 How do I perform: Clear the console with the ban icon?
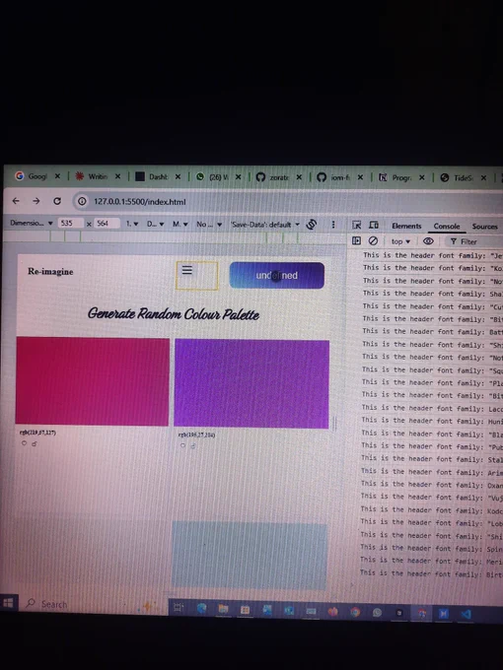(x=373, y=240)
